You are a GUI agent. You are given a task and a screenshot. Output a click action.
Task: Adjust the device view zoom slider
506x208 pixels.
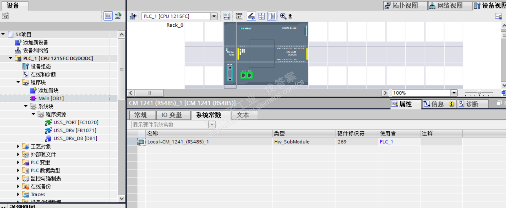[479, 93]
